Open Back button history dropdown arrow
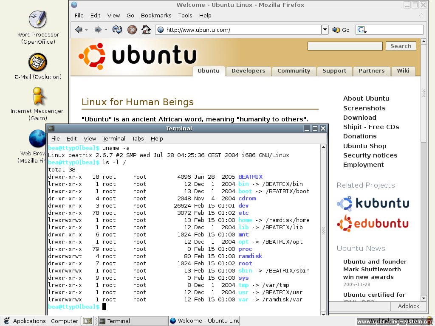This screenshot has height=326, width=435. click(x=87, y=30)
